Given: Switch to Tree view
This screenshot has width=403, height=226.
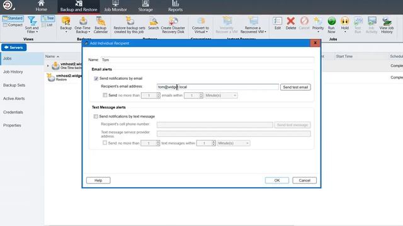Looking at the screenshot, I should [x=48, y=18].
